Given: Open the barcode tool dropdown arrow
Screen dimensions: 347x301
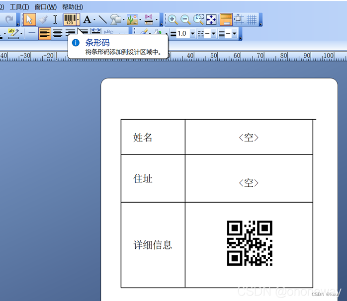Looking at the screenshot, I should [x=78, y=19].
